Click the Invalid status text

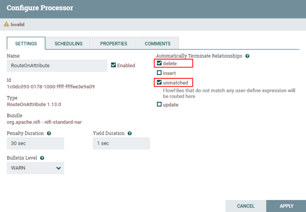point(17,24)
